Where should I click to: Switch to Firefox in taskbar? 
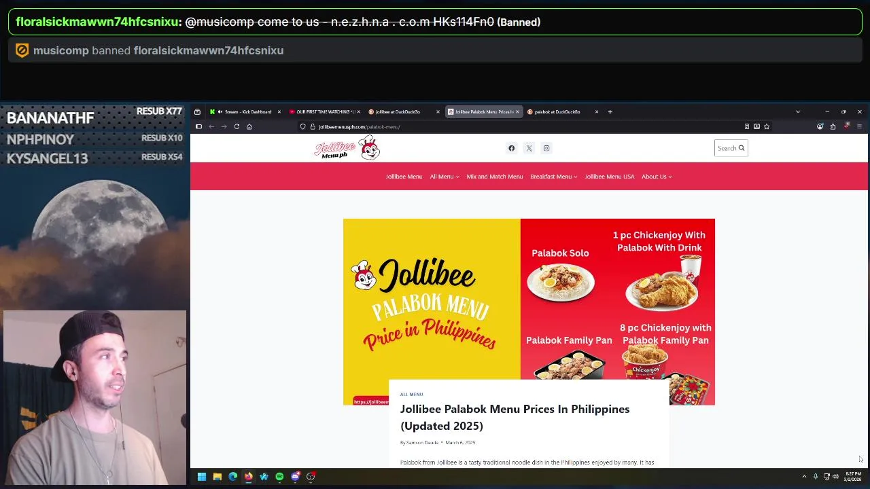coord(249,477)
